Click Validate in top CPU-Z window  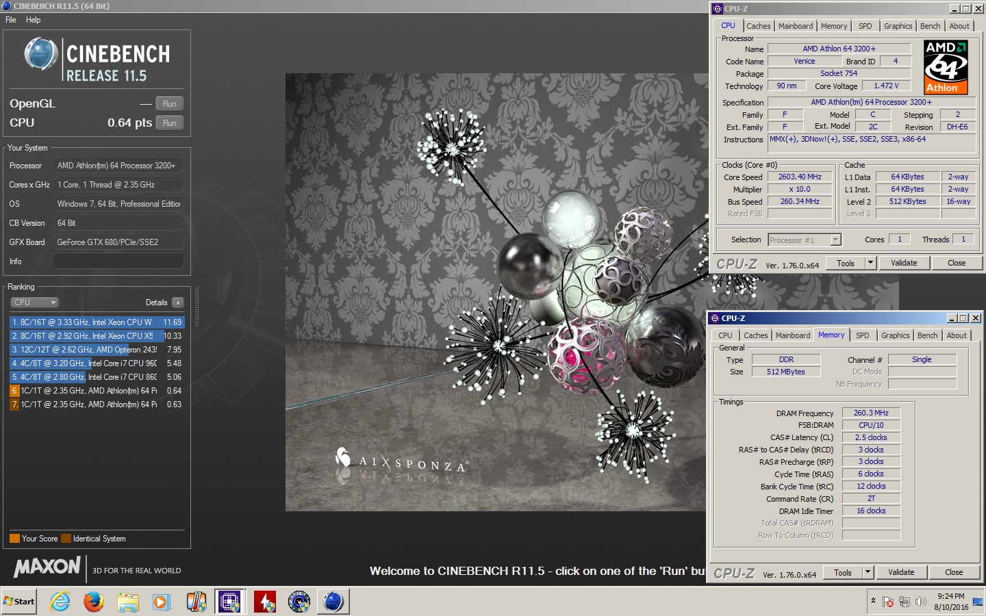click(x=904, y=263)
